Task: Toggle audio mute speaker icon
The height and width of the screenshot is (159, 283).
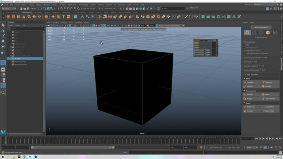Action: click(272, 148)
